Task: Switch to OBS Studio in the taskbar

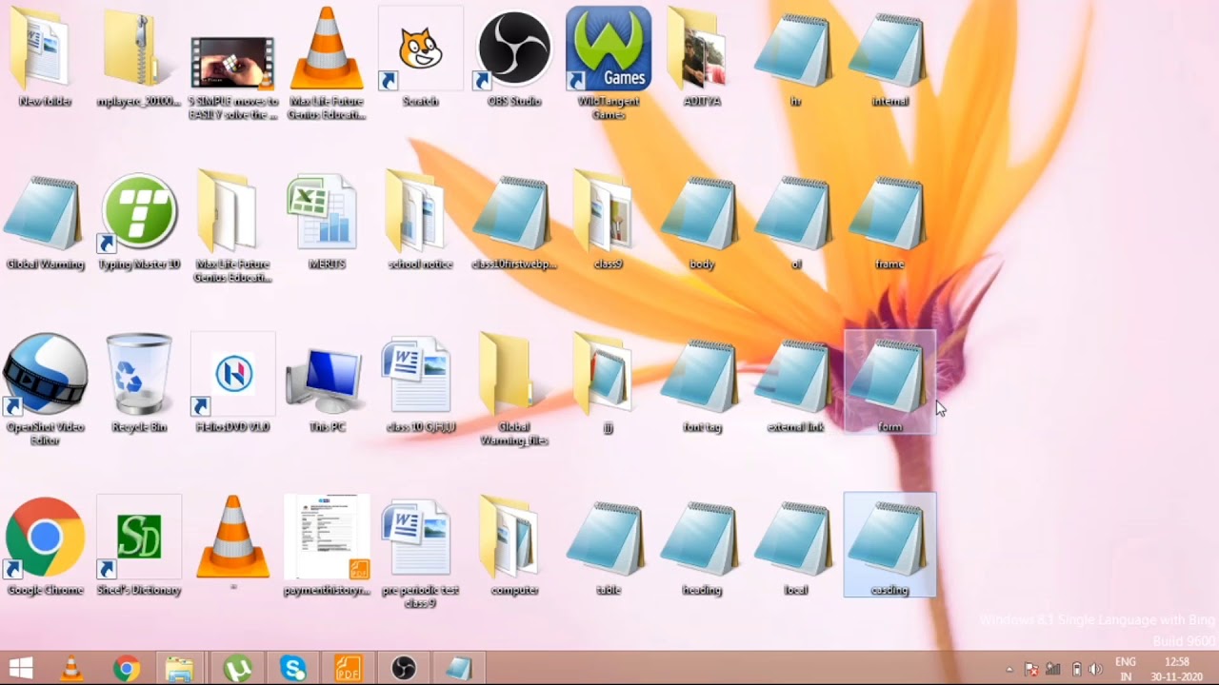Action: click(404, 669)
